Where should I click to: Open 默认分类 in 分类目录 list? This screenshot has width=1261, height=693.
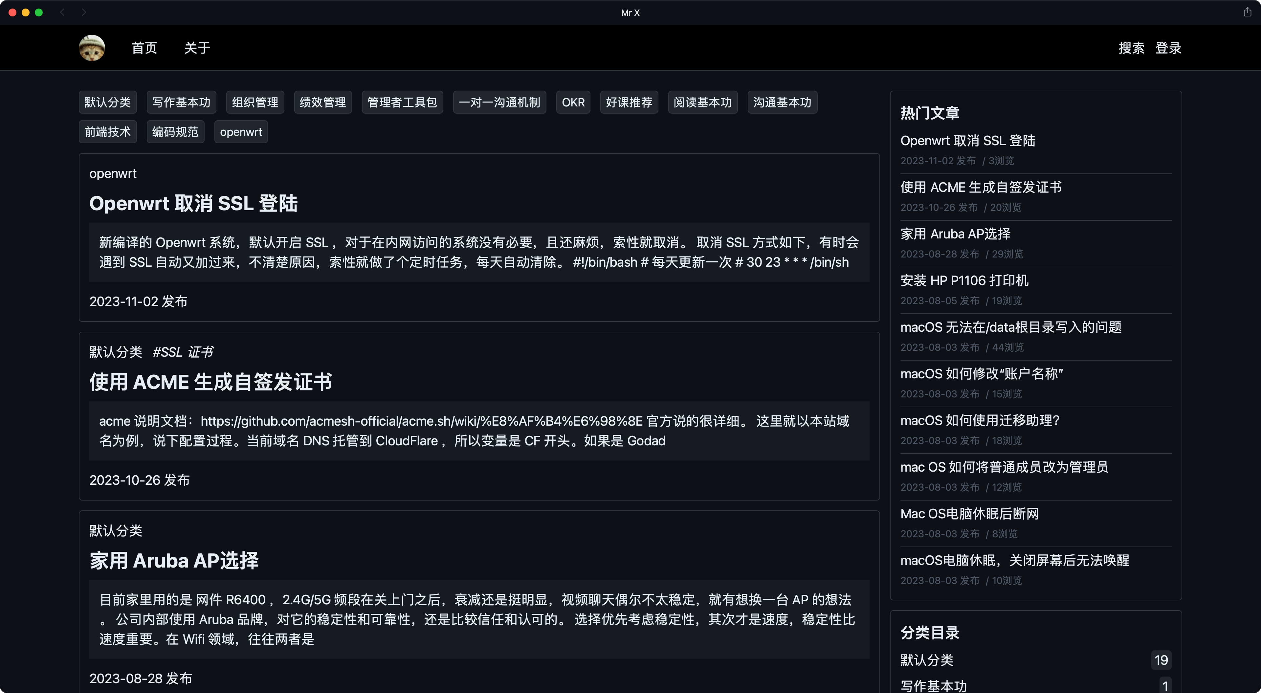tap(927, 660)
